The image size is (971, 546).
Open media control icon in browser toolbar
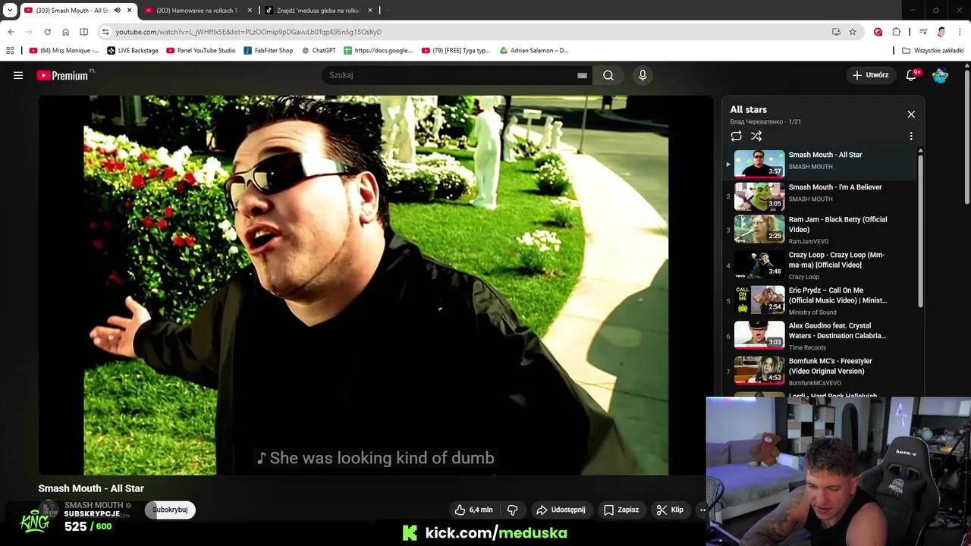(x=923, y=32)
